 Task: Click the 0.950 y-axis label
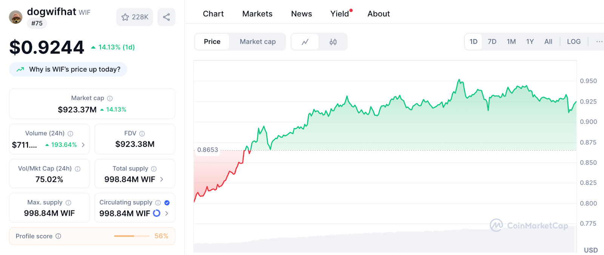589,81
